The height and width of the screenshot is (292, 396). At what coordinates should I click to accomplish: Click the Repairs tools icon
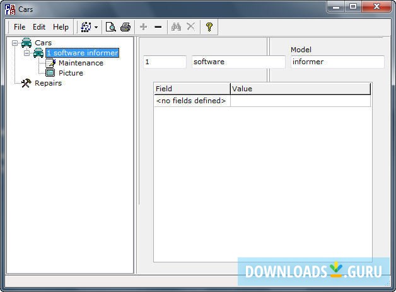point(26,83)
